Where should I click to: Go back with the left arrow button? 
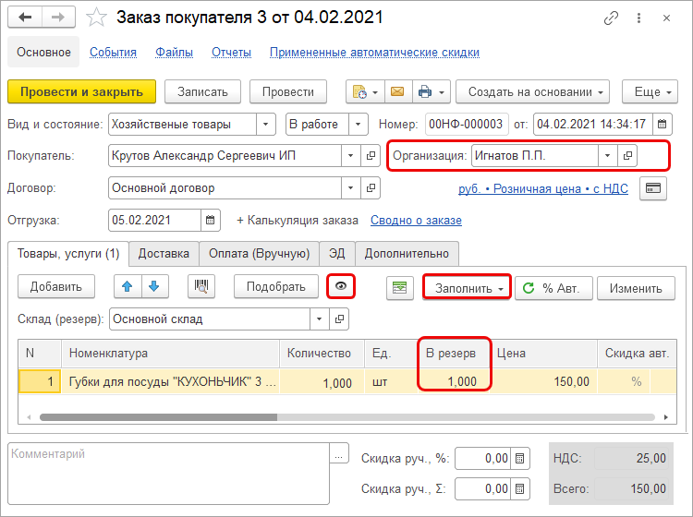coord(25,18)
